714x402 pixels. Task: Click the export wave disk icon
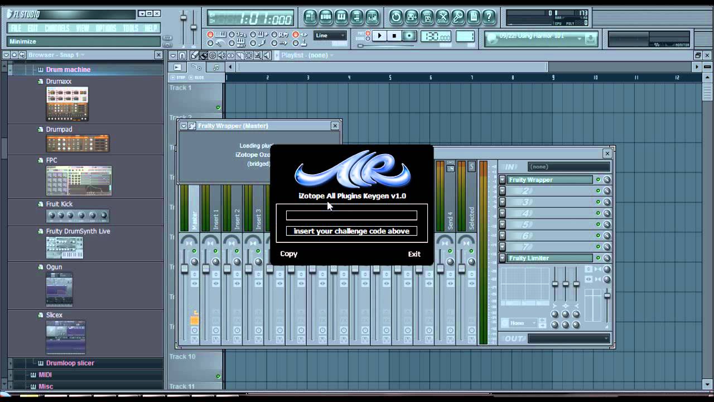click(427, 17)
